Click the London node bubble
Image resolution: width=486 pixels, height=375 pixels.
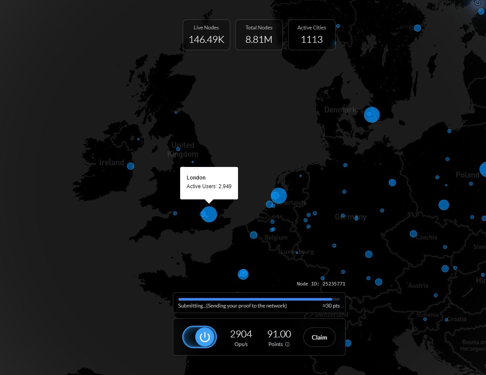coord(209,214)
